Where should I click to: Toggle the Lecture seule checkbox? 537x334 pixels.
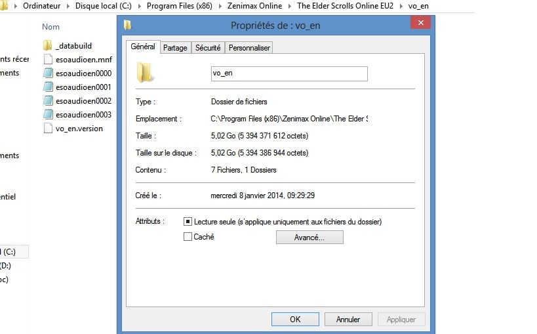[x=188, y=222]
